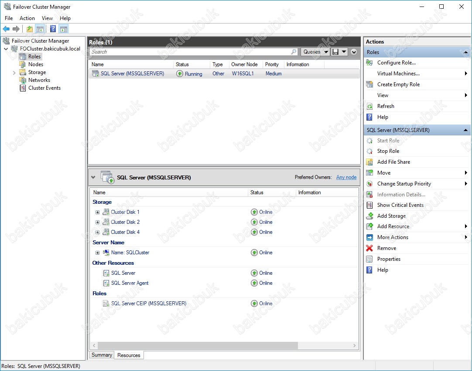Collapse the SQL Server (MSSQLSERVER) details pane chevron
This screenshot has height=371, width=472.
pyautogui.click(x=93, y=177)
